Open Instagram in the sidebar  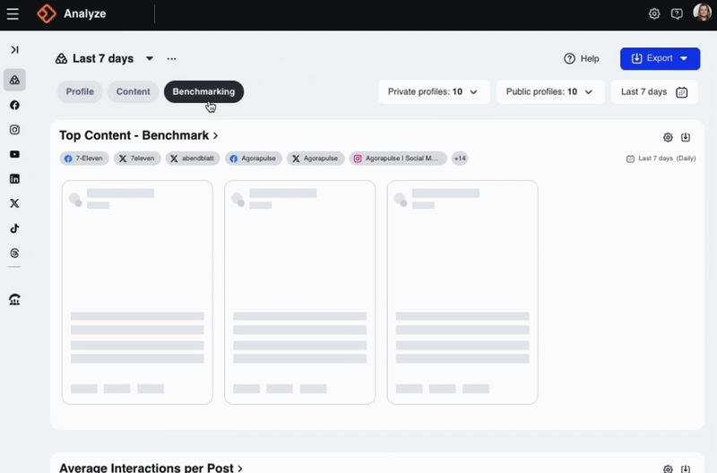point(14,130)
